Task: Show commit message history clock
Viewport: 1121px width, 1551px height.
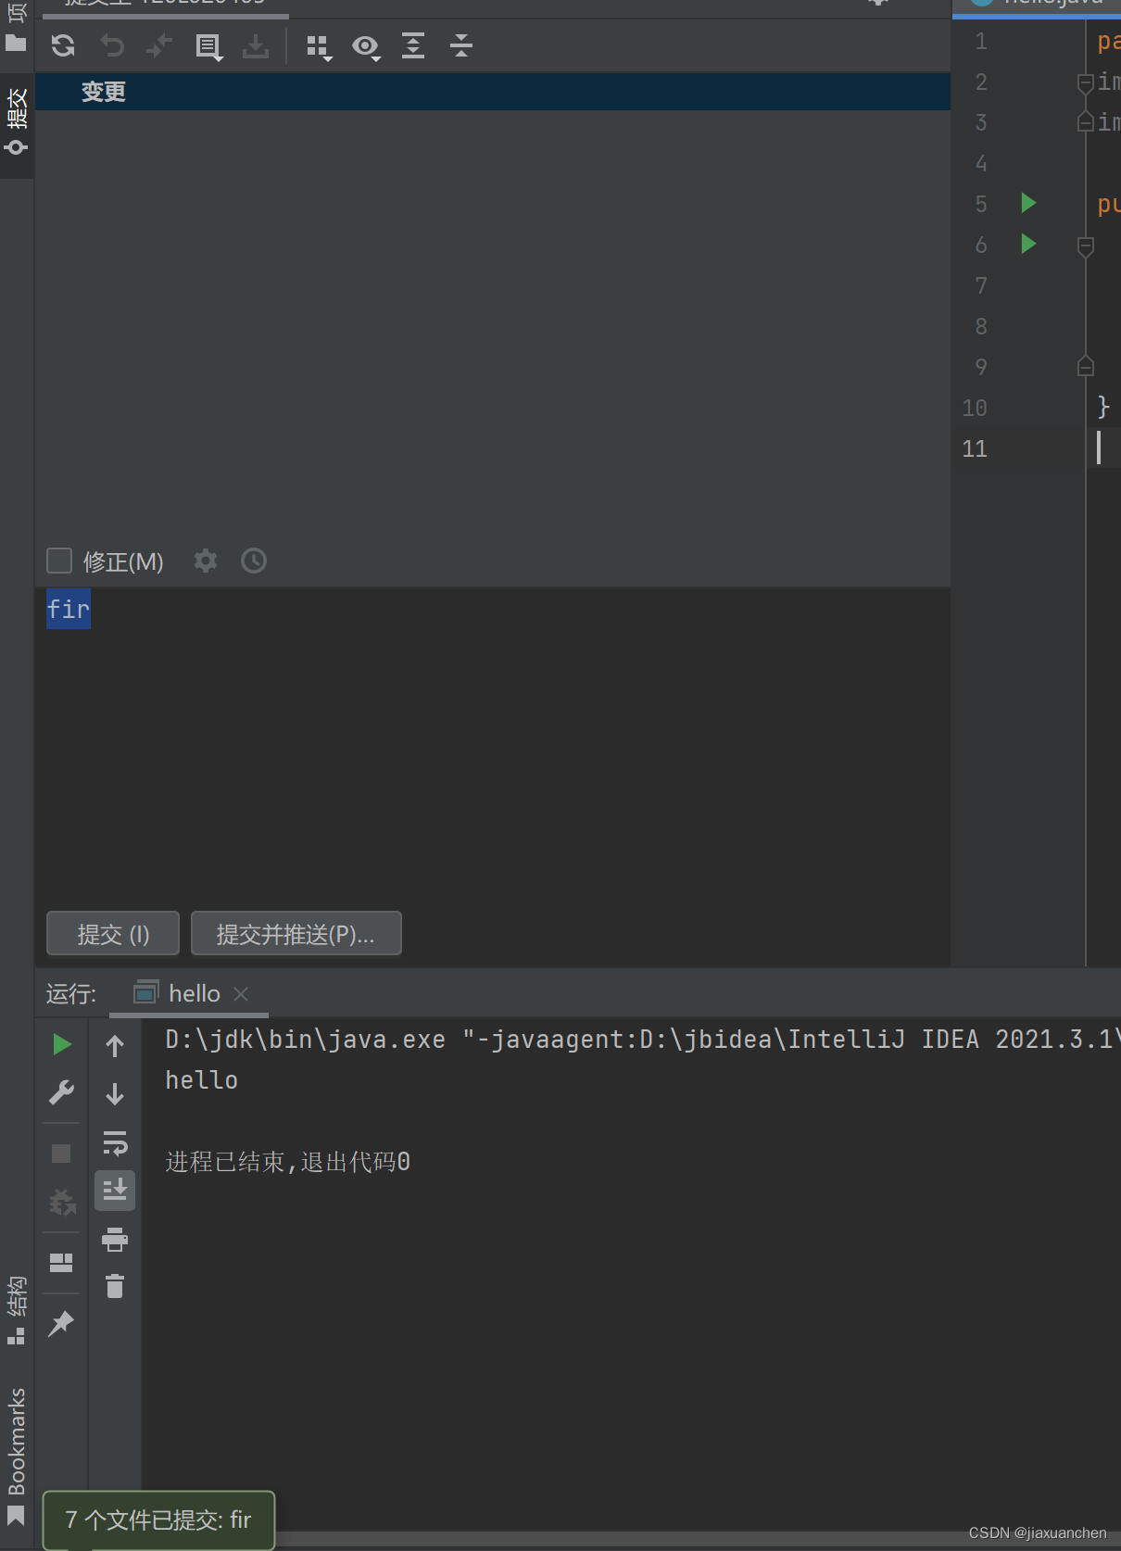Action: (254, 561)
